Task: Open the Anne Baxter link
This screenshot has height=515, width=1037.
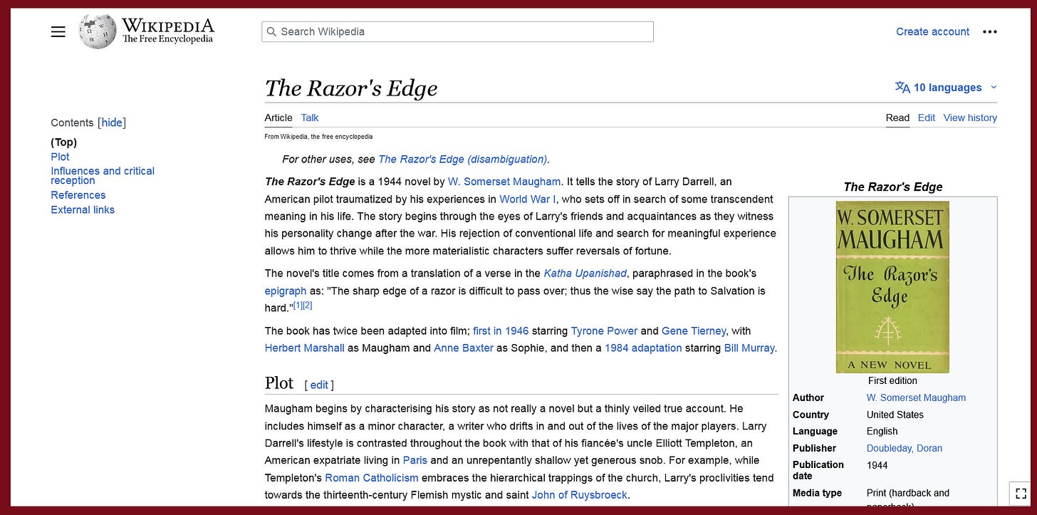Action: tap(464, 348)
